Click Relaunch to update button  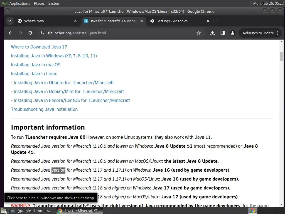[258, 33]
